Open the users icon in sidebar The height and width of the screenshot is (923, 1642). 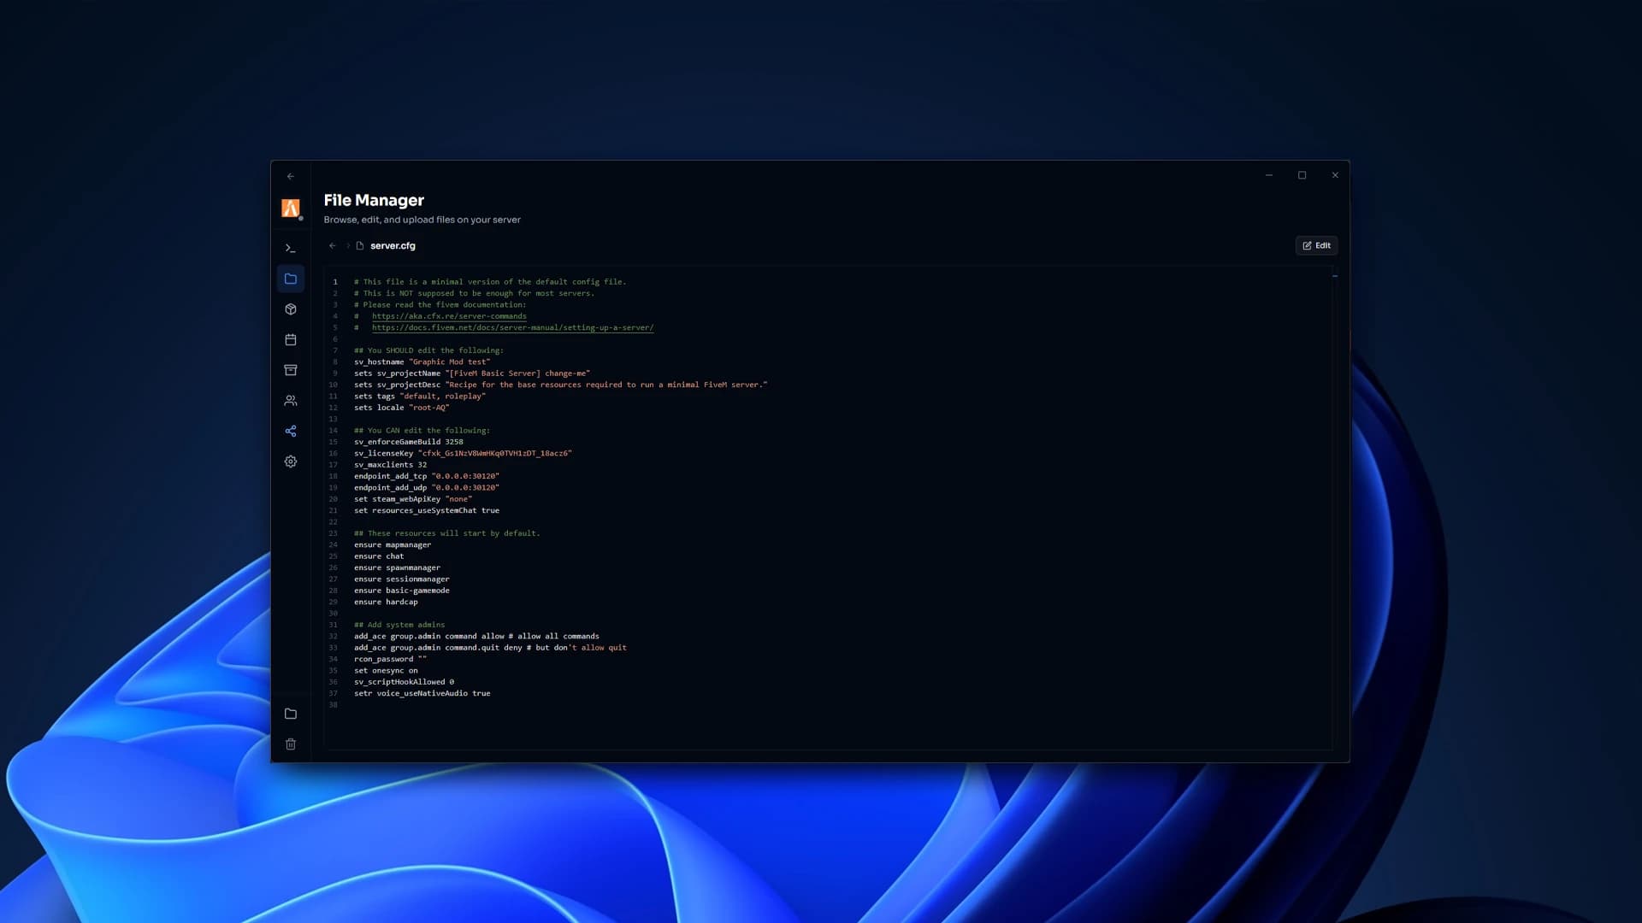291,401
